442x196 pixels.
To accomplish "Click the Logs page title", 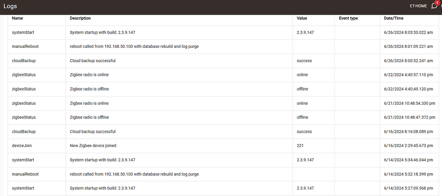I will (10, 6).
